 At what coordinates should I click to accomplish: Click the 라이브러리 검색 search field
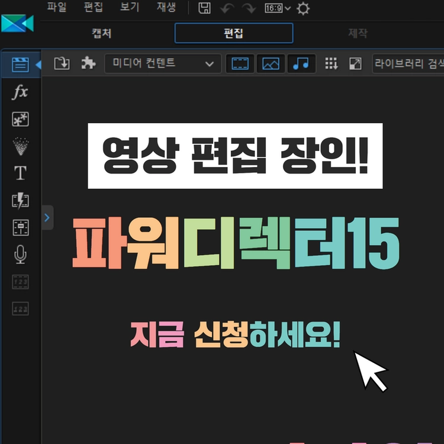[408, 64]
